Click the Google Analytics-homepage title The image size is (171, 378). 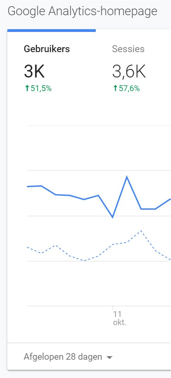click(x=82, y=11)
